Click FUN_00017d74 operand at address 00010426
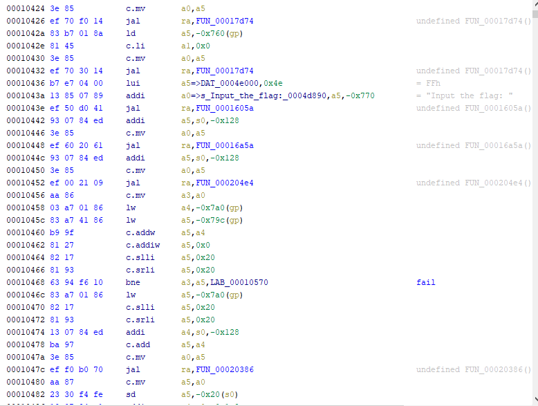Viewport: 538px width, 406px height. pos(226,21)
